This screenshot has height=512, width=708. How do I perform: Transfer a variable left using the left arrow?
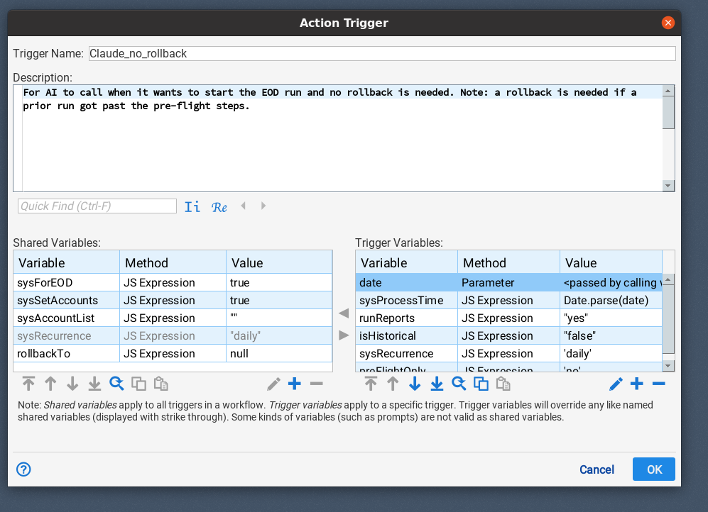click(344, 313)
